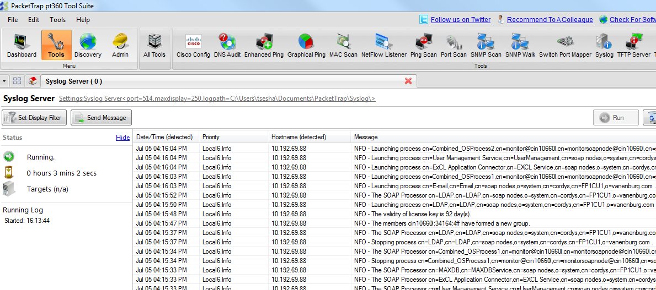
Task: Click the Send Message button
Action: [x=101, y=118]
